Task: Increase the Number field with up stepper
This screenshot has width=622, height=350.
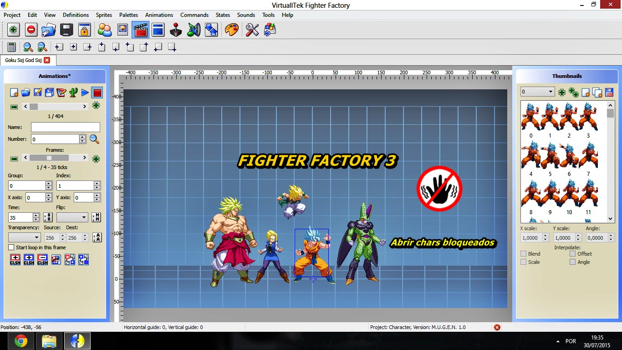Action: [82, 137]
